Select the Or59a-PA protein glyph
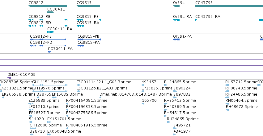This screenshot has height=136, width=263. pyautogui.click(x=176, y=39)
